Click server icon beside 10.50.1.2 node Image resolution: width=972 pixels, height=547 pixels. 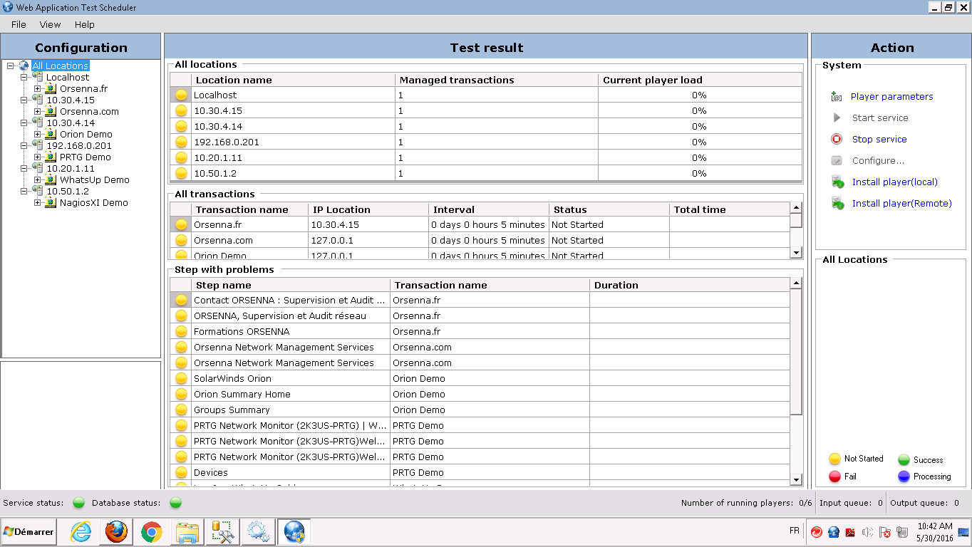pyautogui.click(x=38, y=191)
